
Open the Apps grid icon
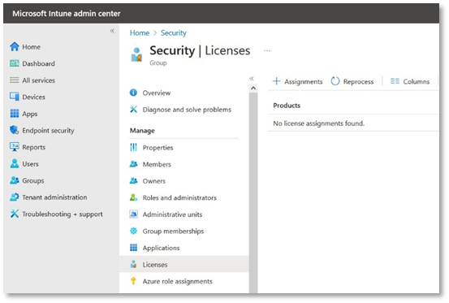pos(14,114)
